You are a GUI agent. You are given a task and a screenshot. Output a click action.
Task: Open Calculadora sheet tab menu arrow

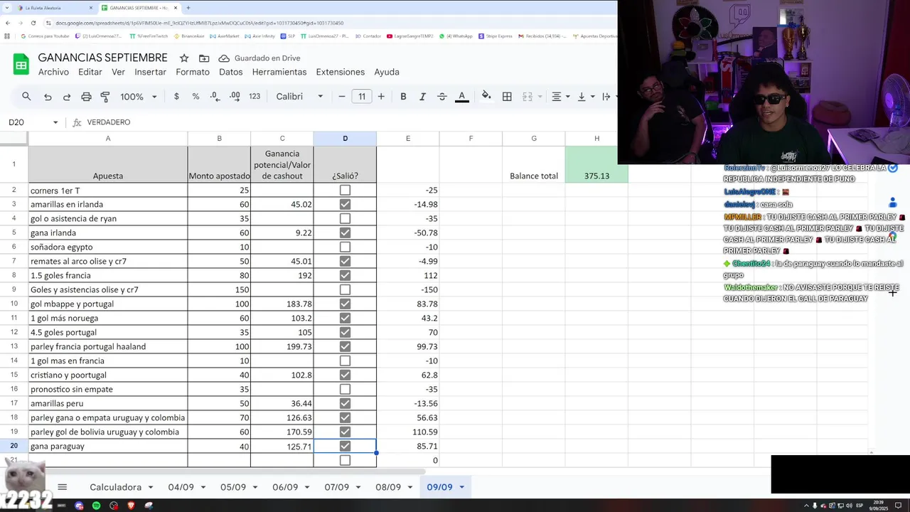[x=151, y=487]
